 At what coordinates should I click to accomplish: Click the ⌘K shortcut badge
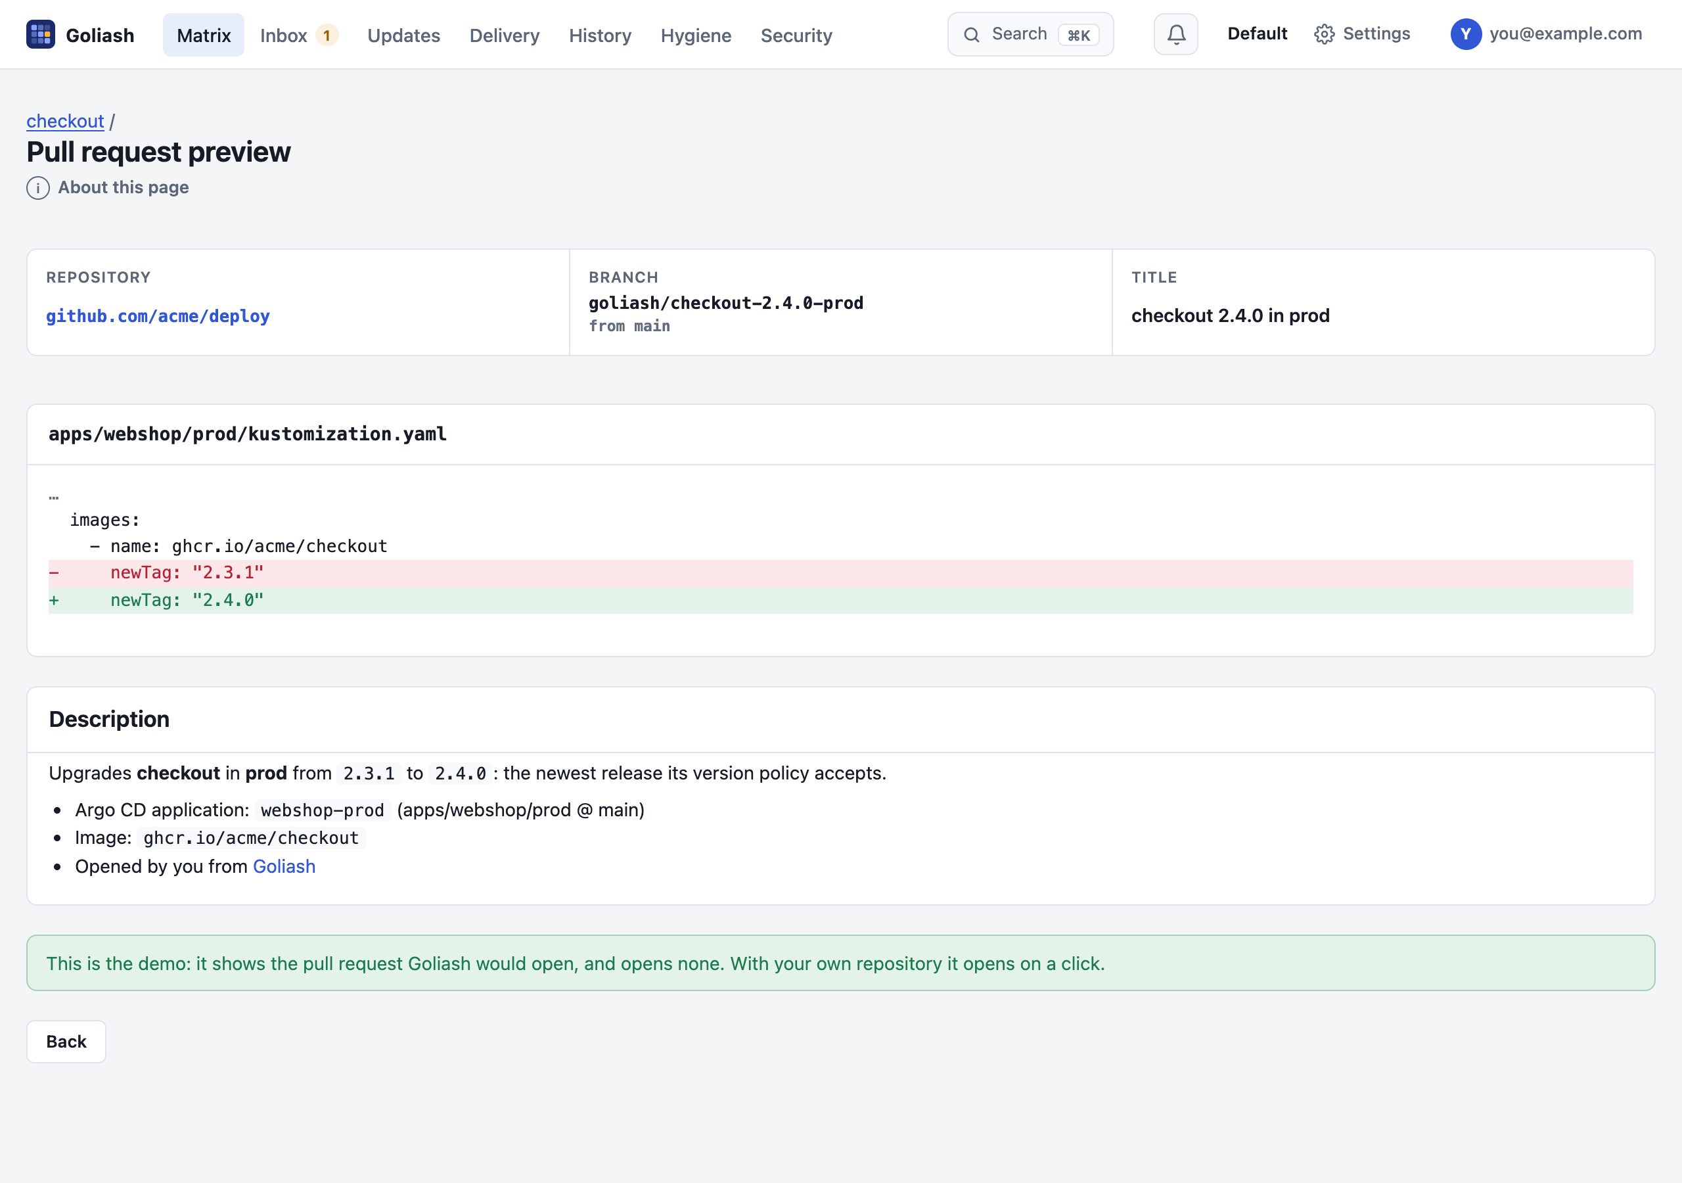[x=1079, y=34]
